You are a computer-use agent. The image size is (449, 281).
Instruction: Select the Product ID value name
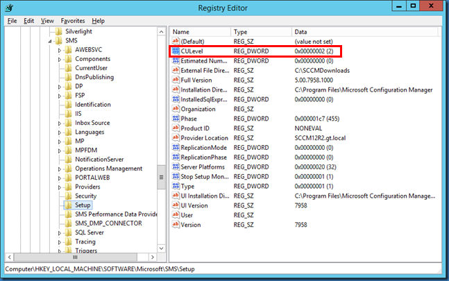click(x=195, y=128)
